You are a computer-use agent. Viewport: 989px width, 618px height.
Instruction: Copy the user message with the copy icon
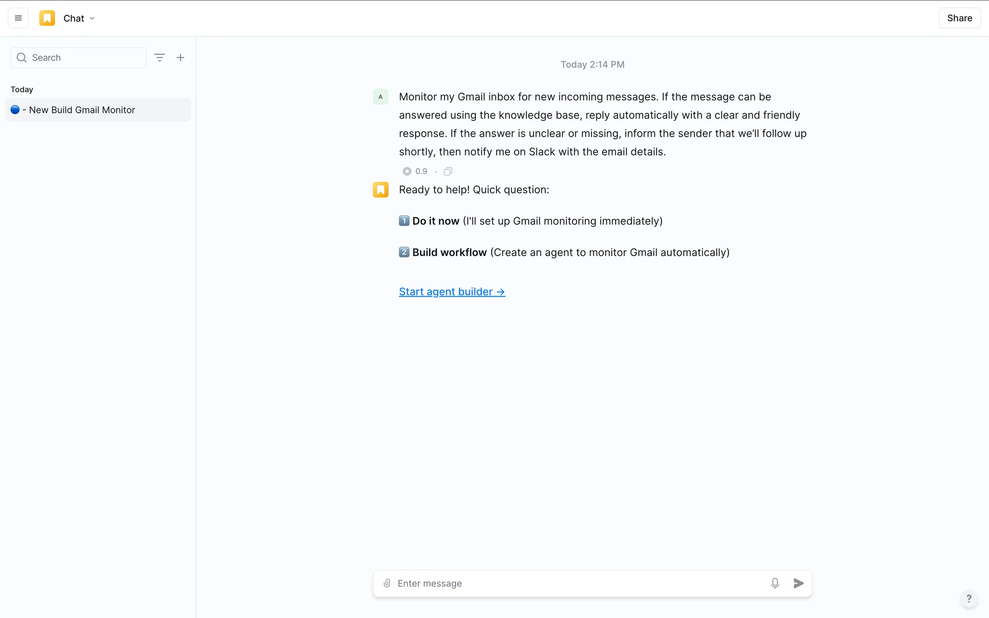[448, 171]
